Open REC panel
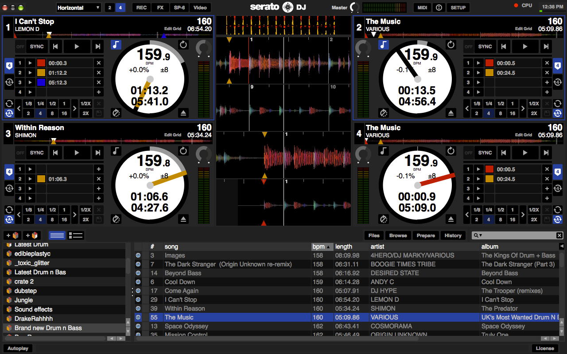Image resolution: width=567 pixels, height=354 pixels. point(142,8)
